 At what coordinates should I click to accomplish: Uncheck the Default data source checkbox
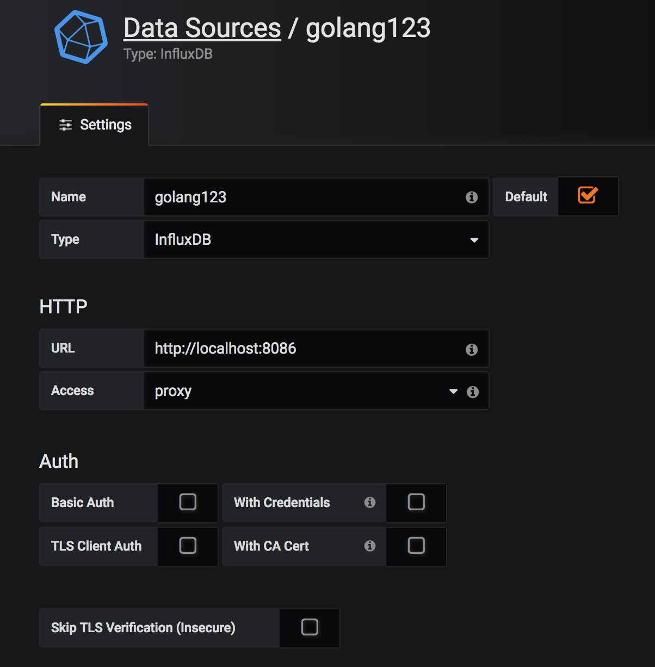coord(588,195)
